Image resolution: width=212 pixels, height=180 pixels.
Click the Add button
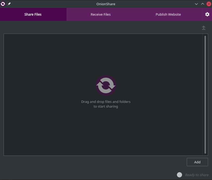coord(197,162)
